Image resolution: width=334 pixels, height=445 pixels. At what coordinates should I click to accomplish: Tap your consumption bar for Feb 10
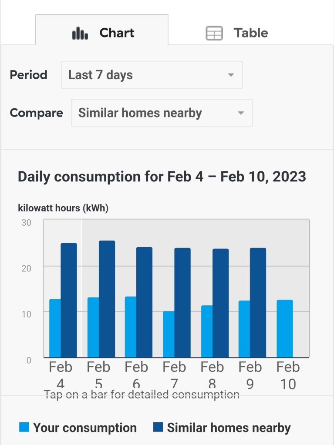coord(285,328)
